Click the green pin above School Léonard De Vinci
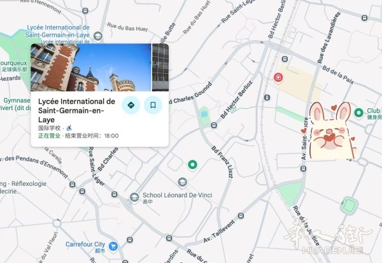Image resolution: width=382 pixels, height=263 pixels. [192, 165]
